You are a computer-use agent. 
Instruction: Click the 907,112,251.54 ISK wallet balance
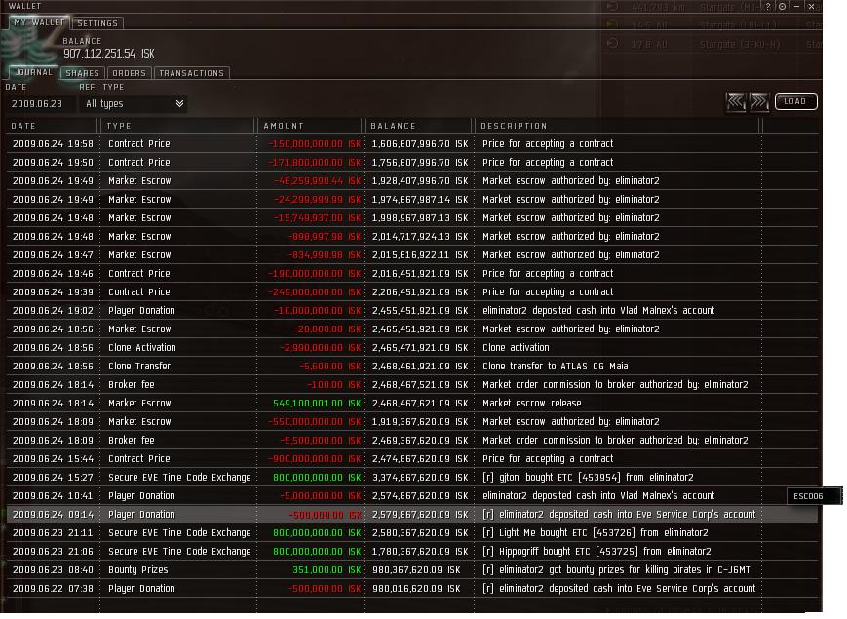(109, 54)
